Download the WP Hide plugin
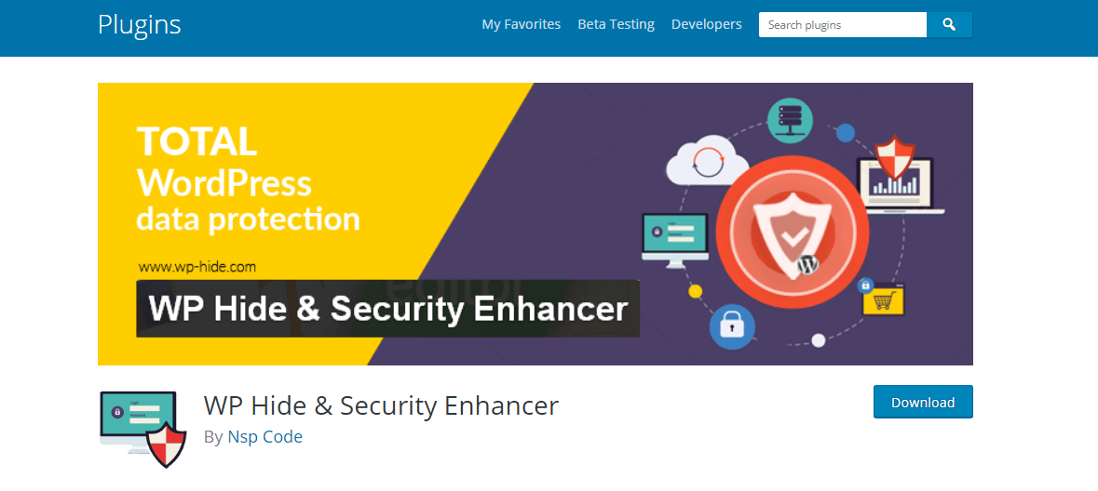The height and width of the screenshot is (491, 1098). click(923, 402)
